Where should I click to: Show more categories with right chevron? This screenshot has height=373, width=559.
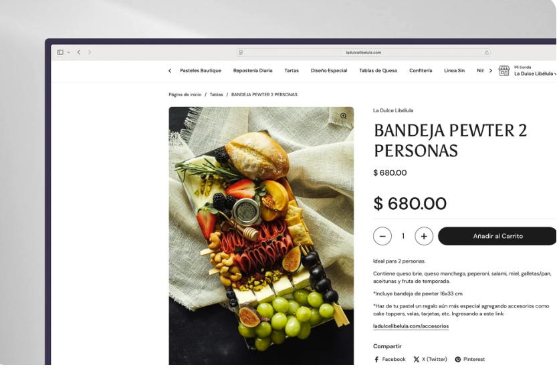click(x=491, y=71)
